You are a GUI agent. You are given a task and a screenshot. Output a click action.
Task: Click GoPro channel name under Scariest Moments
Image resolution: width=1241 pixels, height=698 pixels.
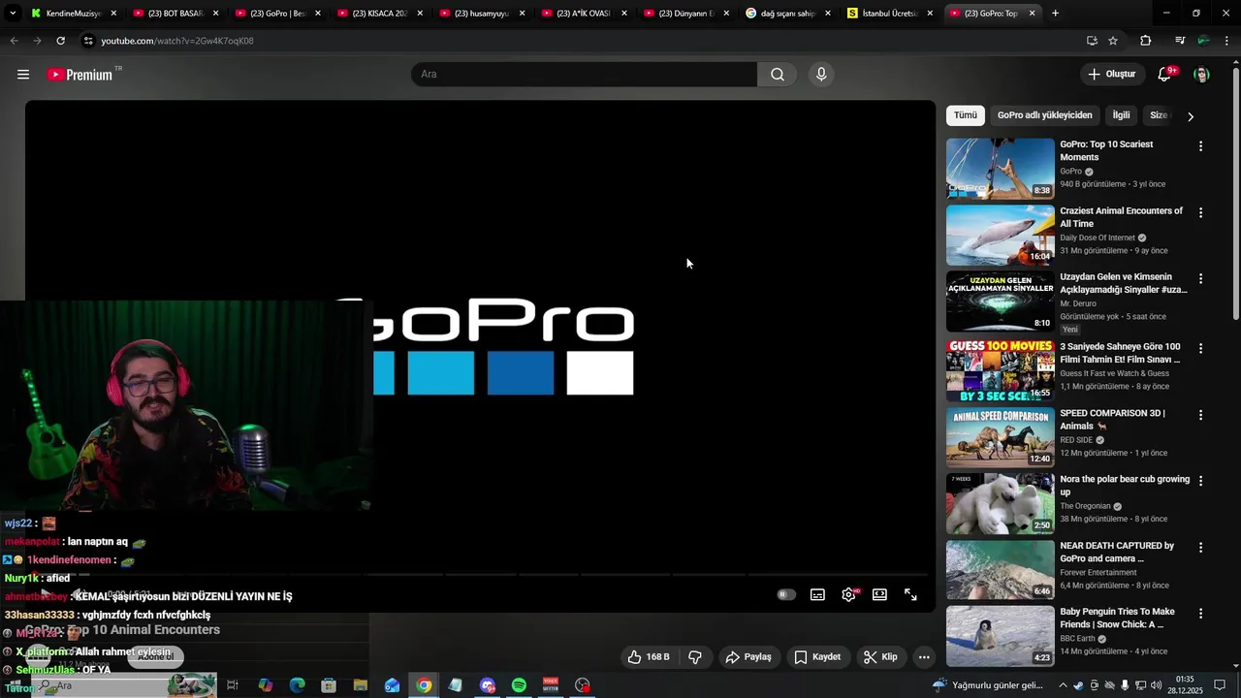click(x=1070, y=172)
